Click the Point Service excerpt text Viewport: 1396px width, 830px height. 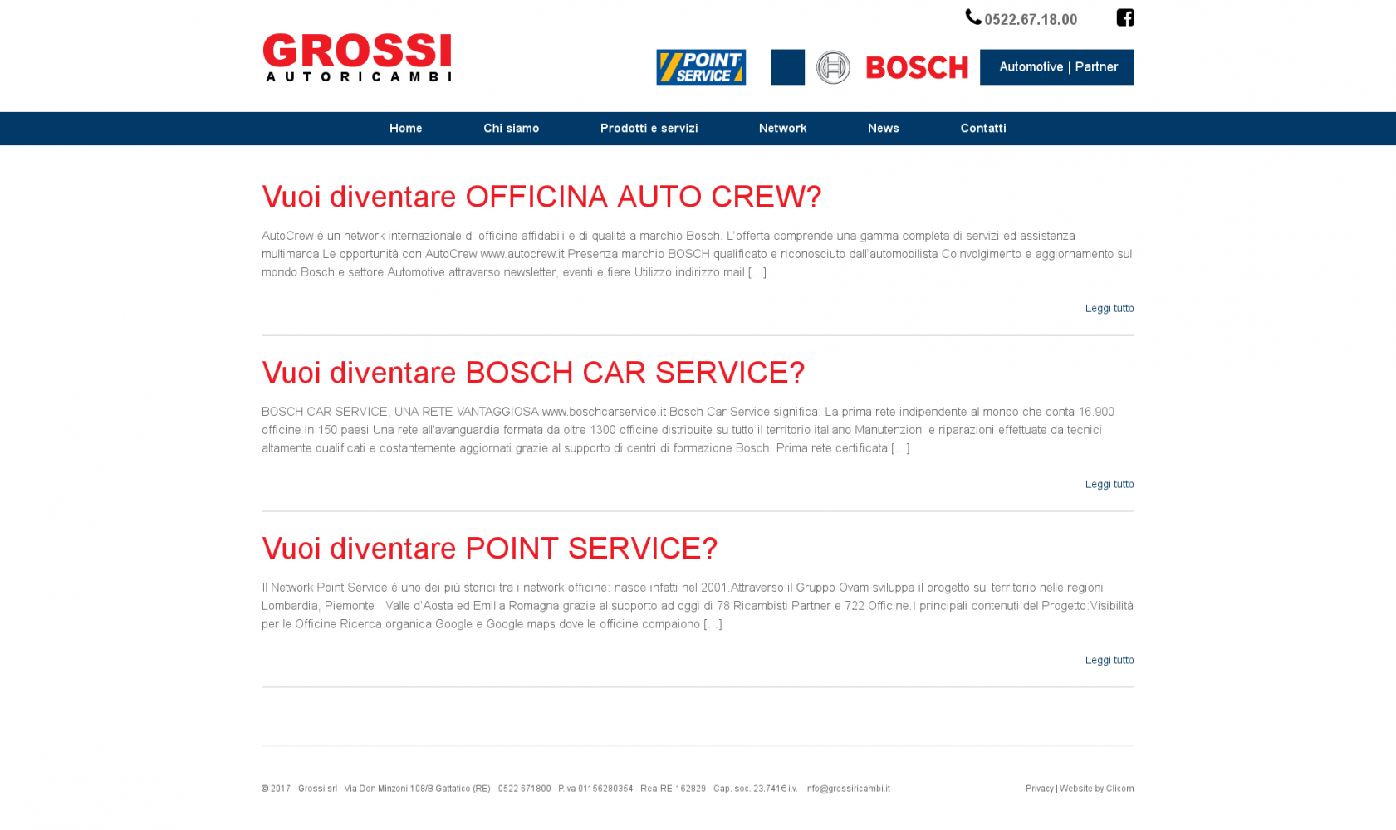click(x=698, y=606)
